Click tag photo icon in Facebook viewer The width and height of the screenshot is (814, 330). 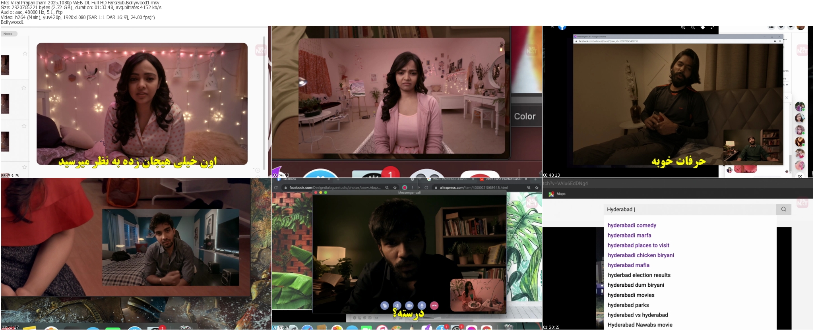[703, 27]
